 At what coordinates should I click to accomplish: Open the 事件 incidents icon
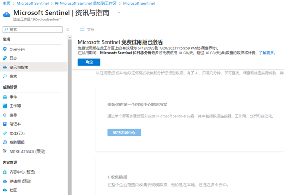point(5,97)
